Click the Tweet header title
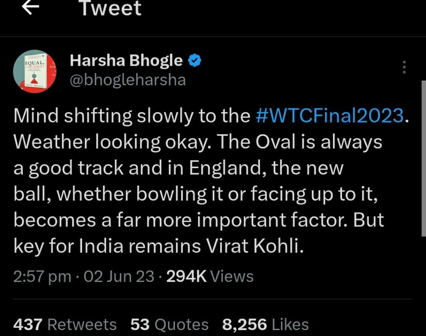This screenshot has width=426, height=336. pos(110,8)
